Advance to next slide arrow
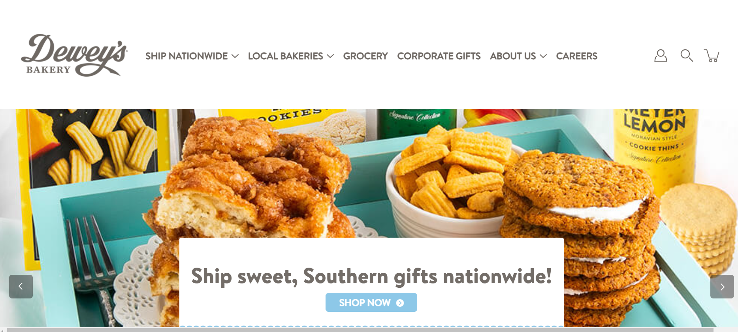 tap(722, 287)
